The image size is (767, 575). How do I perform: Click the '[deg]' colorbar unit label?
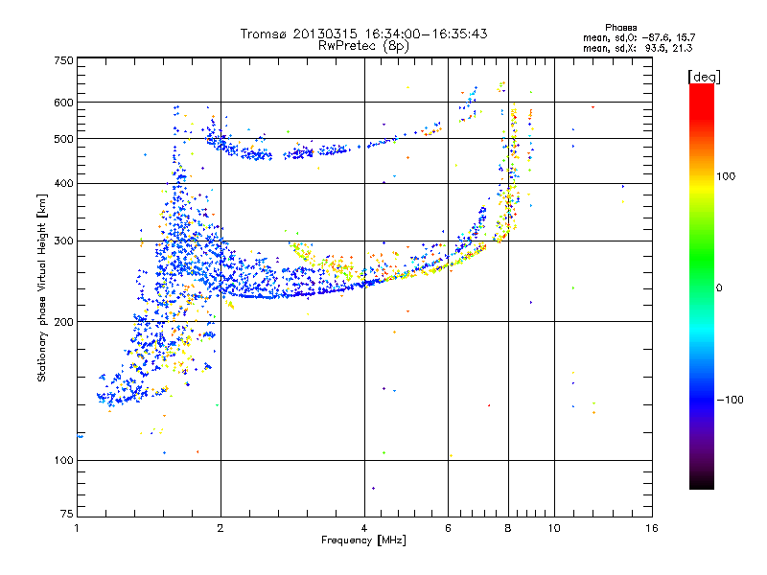[x=704, y=77]
